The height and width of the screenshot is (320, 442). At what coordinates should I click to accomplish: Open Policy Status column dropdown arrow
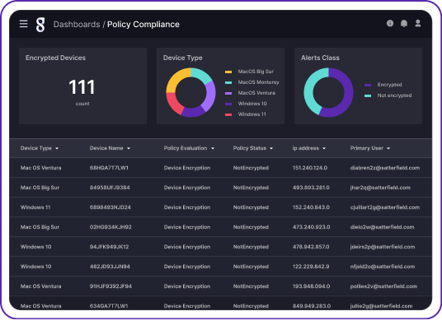point(271,148)
